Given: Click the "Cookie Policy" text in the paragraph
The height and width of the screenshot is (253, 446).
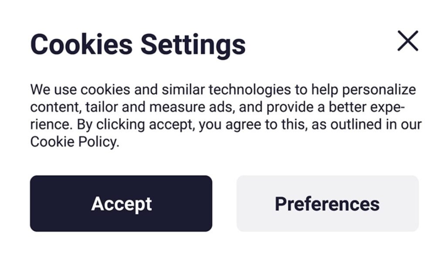Looking at the screenshot, I should pos(74,142).
